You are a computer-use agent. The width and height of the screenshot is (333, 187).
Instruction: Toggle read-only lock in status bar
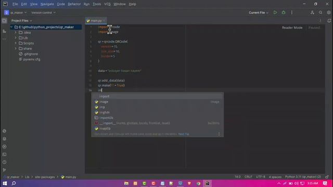(x=327, y=177)
